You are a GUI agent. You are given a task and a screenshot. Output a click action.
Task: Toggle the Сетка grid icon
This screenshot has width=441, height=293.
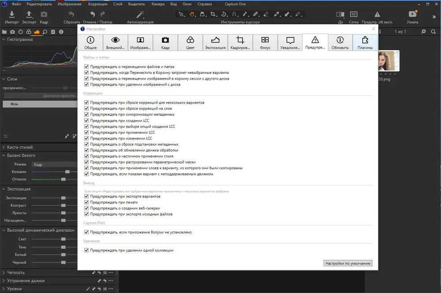tap(354, 15)
